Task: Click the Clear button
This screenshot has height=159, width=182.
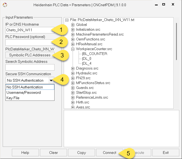Action: coord(53,153)
